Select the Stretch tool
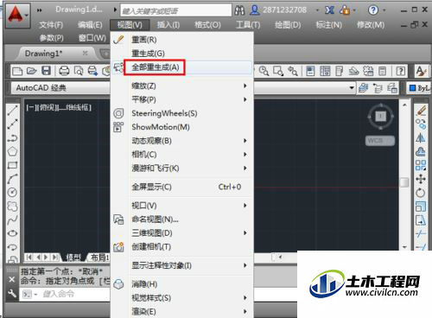 [x=421, y=220]
